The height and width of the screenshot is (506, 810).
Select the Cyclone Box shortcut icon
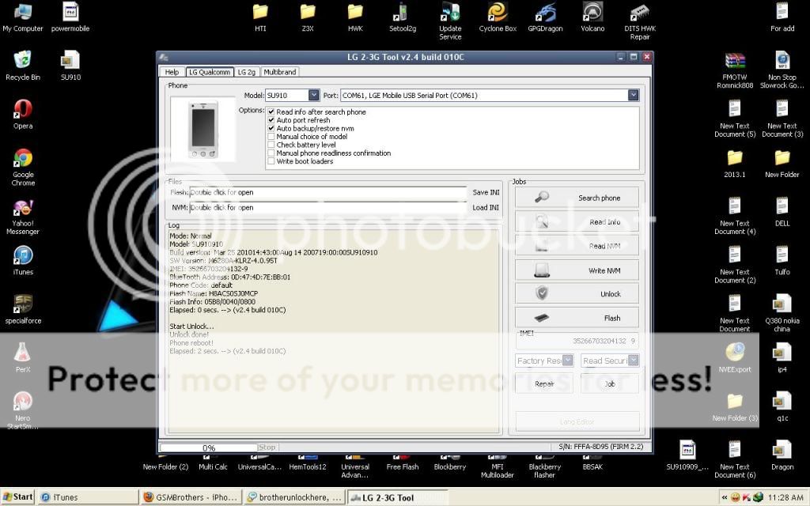498,17
